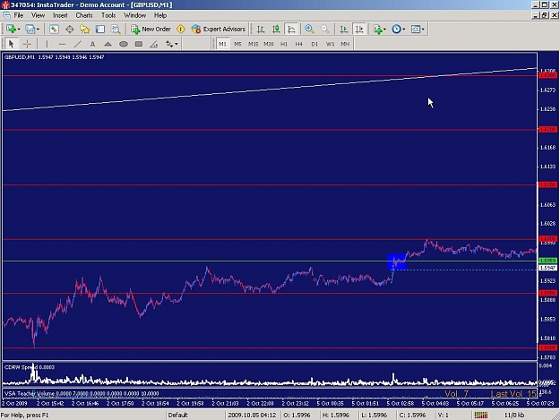Select the H1 timeframe
560x420 pixels.
284,44
